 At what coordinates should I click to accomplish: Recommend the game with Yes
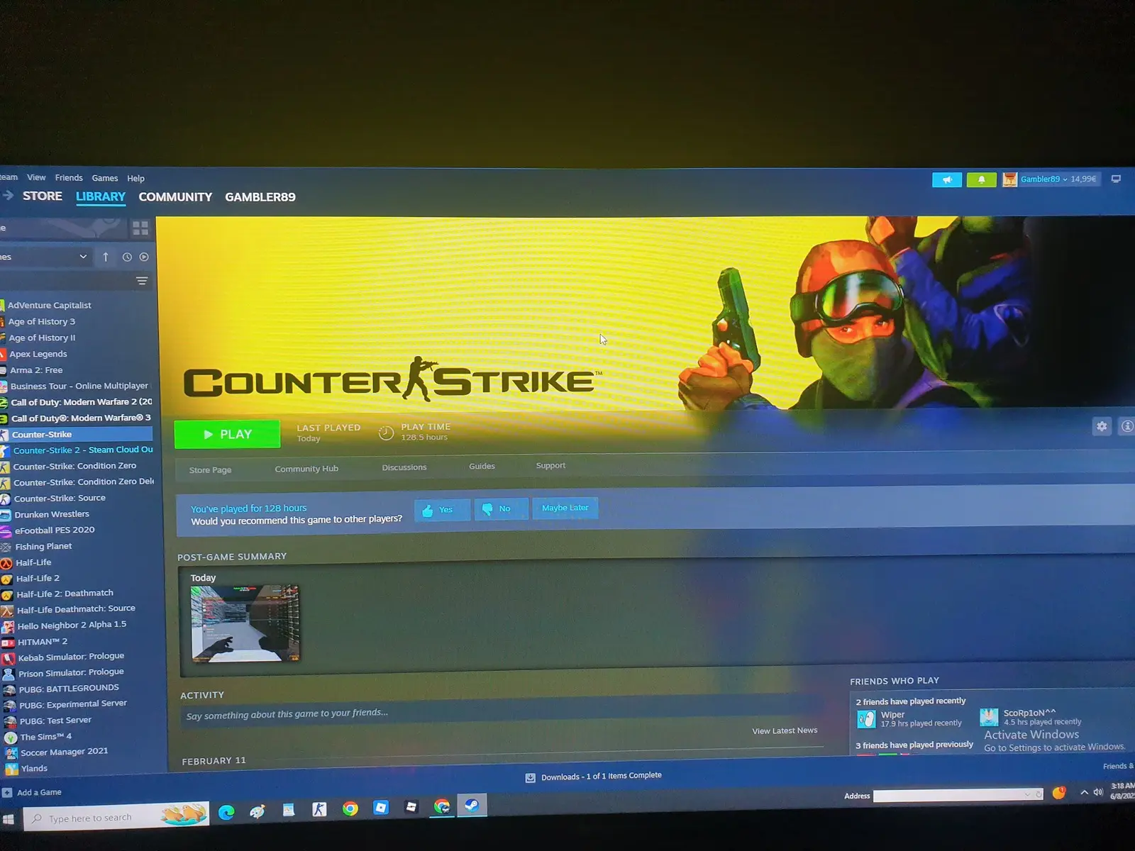(442, 510)
